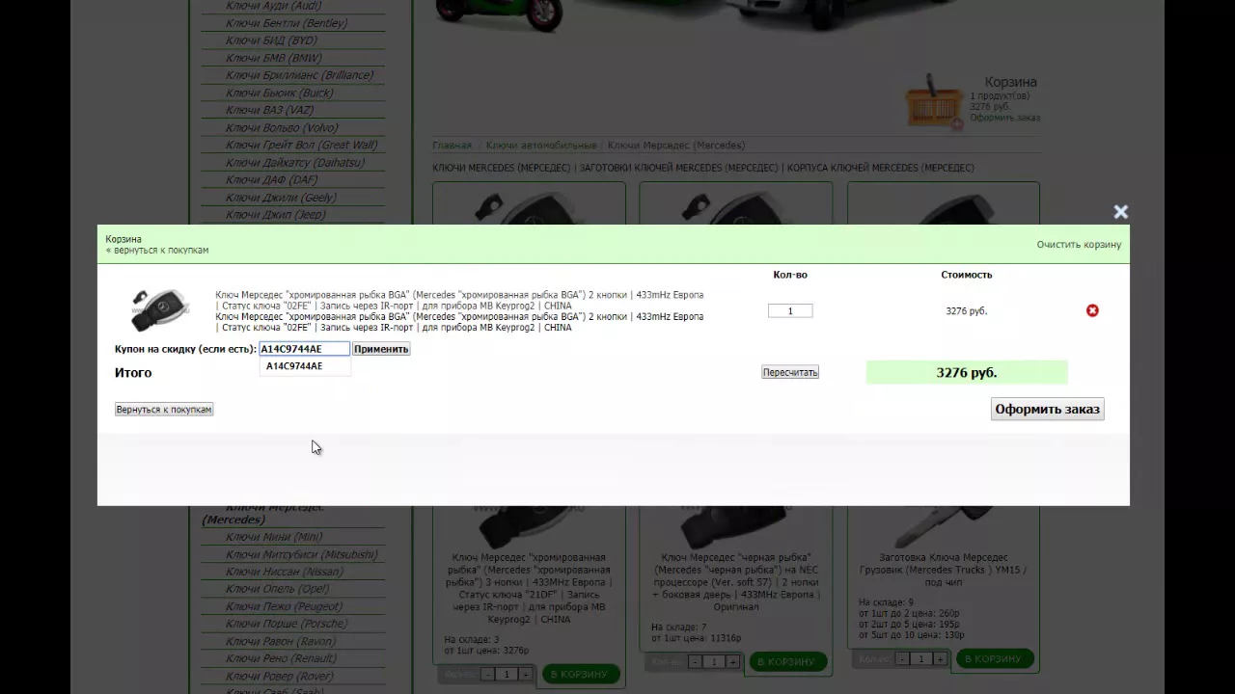Open Ключи БМВ (BMW) category

coord(274,58)
